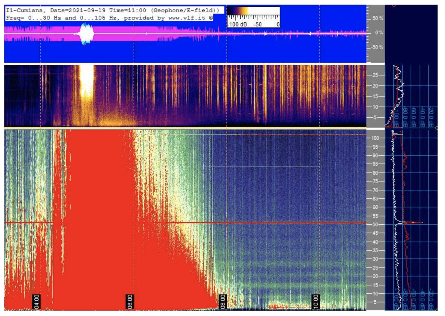Click the 65 Hz label on the E-field axis
The height and width of the screenshot is (316, 445).
375,199
